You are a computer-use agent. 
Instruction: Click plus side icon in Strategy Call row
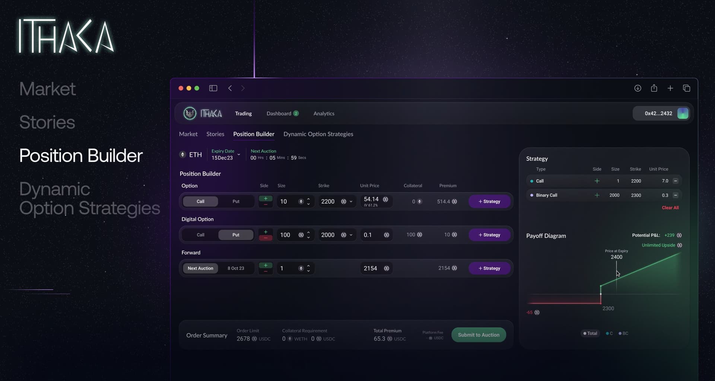597,181
